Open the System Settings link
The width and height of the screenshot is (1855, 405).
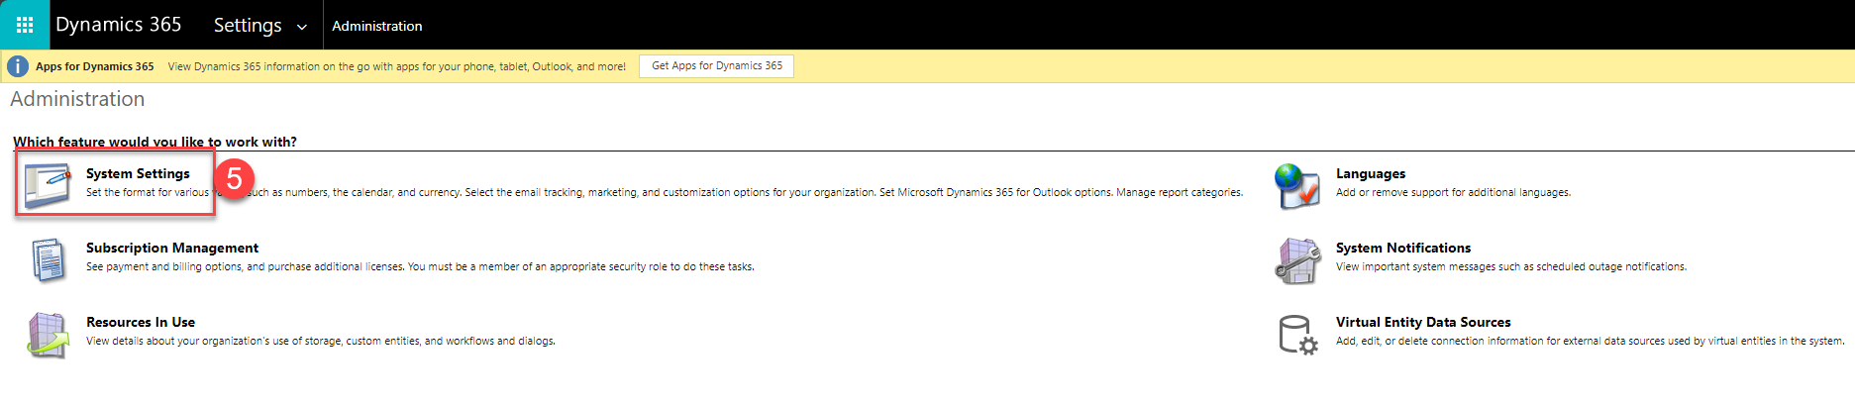[138, 173]
